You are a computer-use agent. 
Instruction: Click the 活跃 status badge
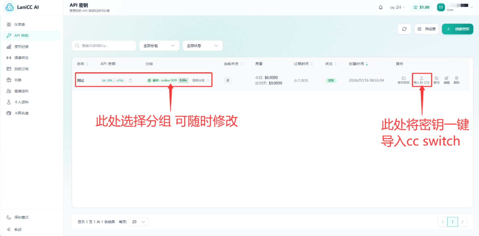(331, 80)
